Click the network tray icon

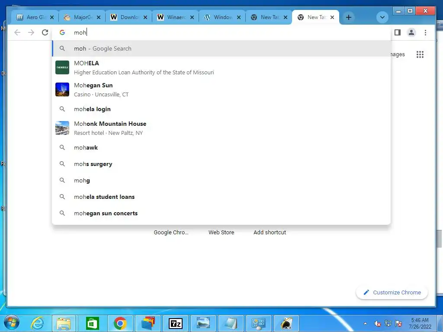pyautogui.click(x=388, y=323)
